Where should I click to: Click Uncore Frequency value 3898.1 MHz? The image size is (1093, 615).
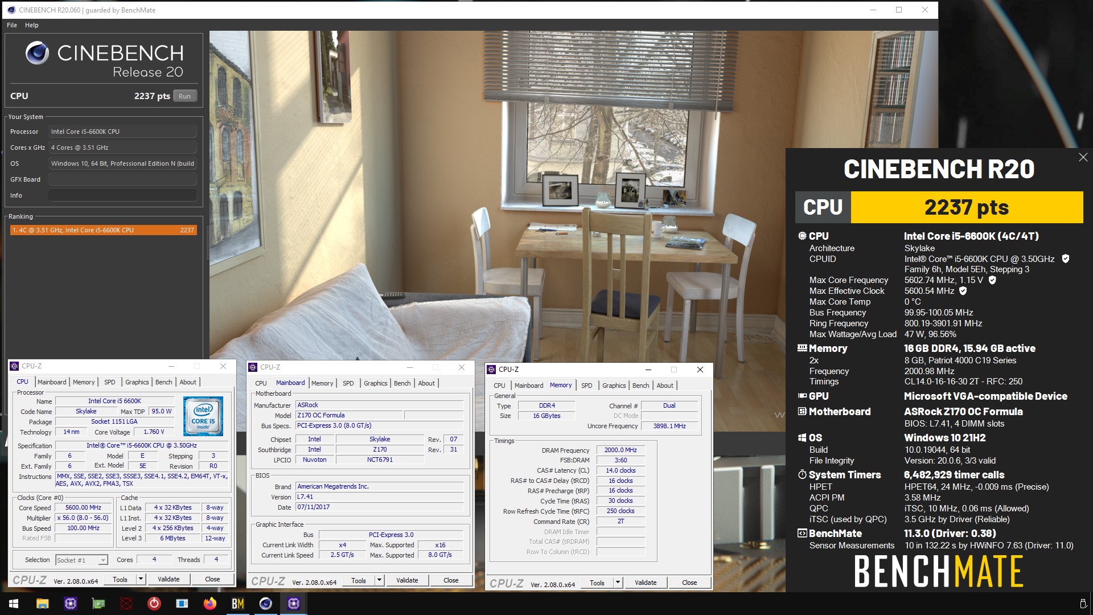click(669, 426)
